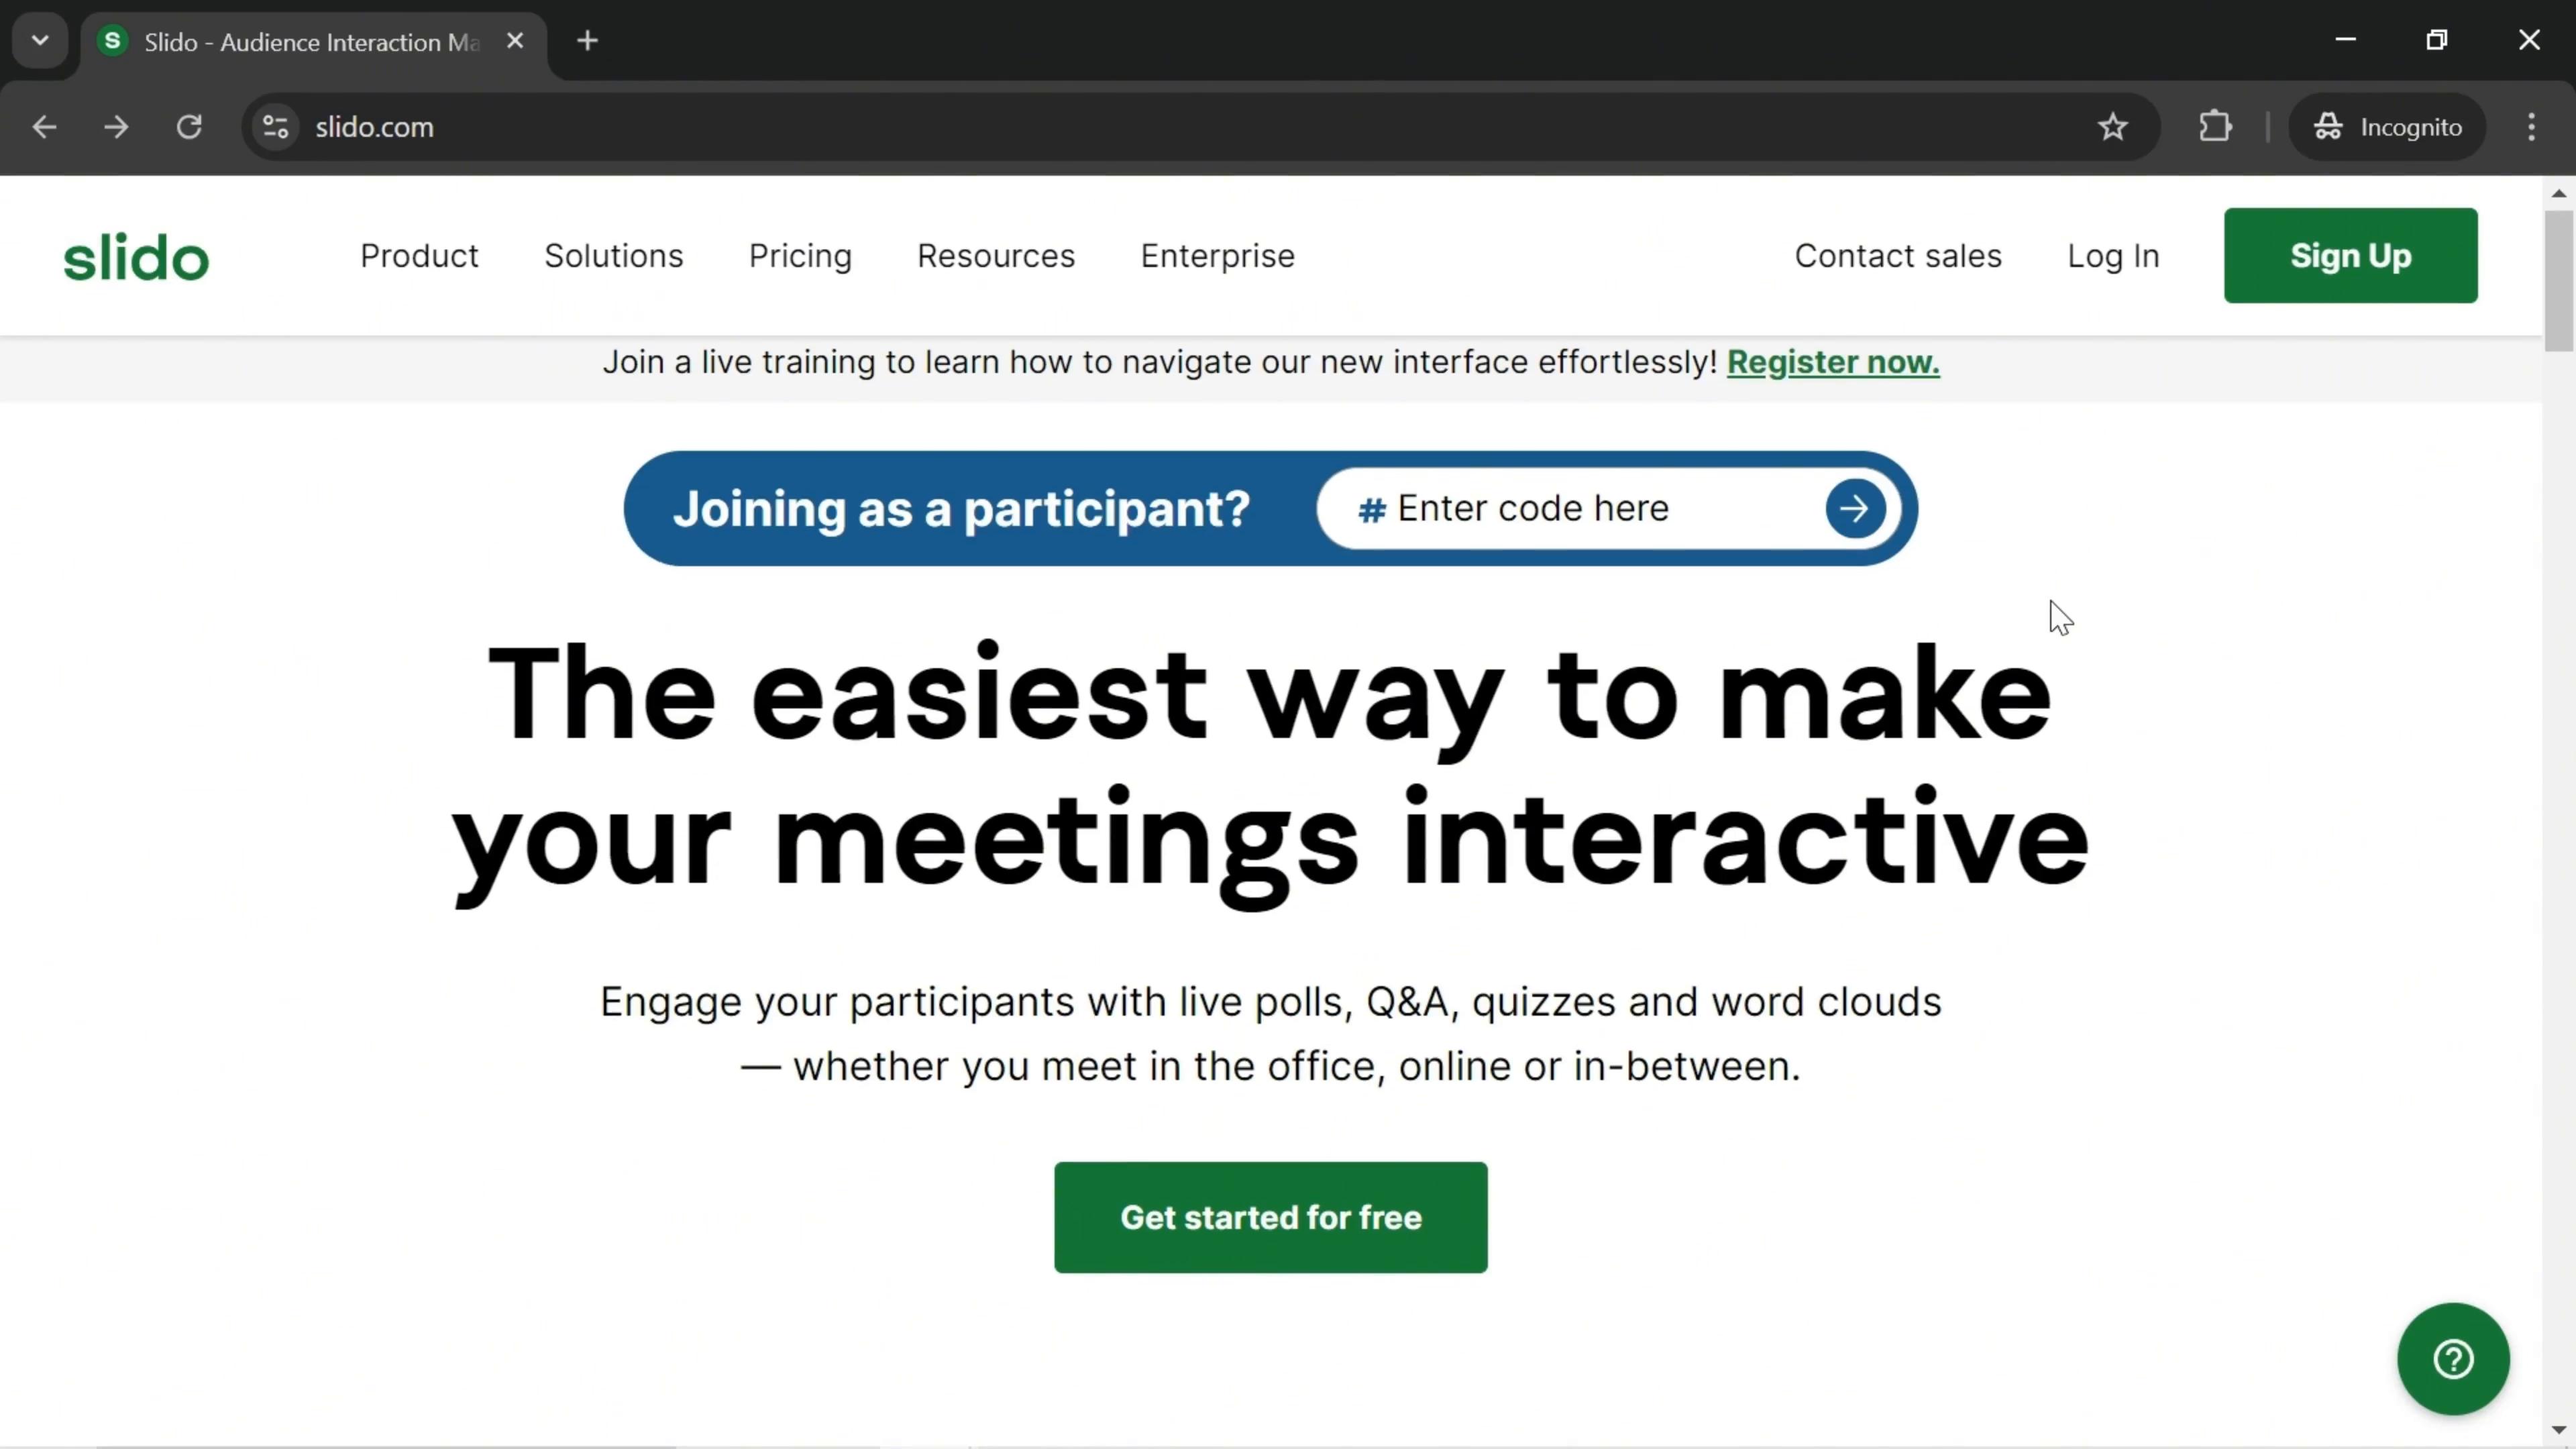2576x1449 pixels.
Task: Click the Enter code here input field
Action: point(1603,508)
